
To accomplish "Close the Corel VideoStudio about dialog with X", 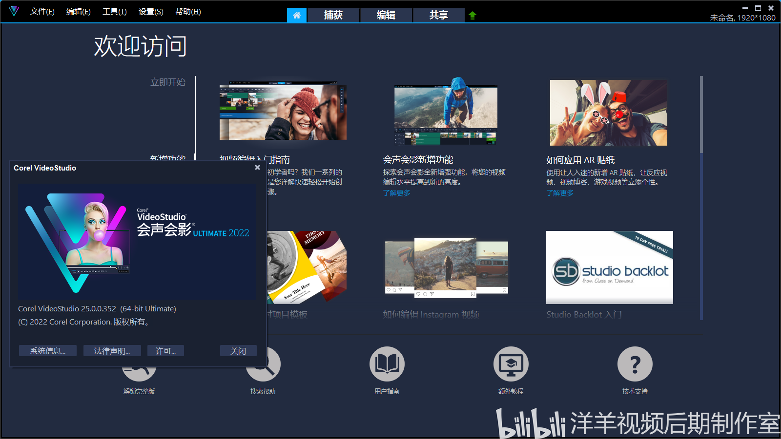I will pos(257,168).
